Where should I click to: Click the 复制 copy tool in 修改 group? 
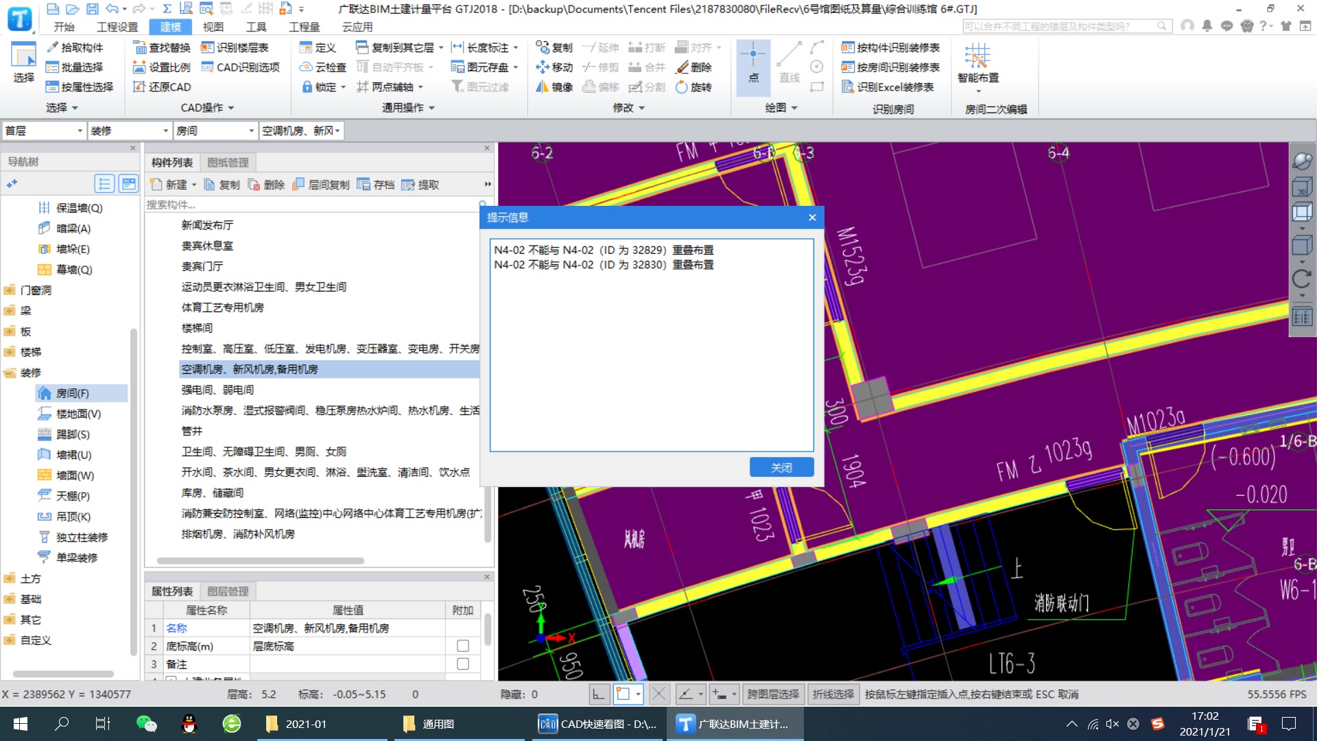[554, 47]
